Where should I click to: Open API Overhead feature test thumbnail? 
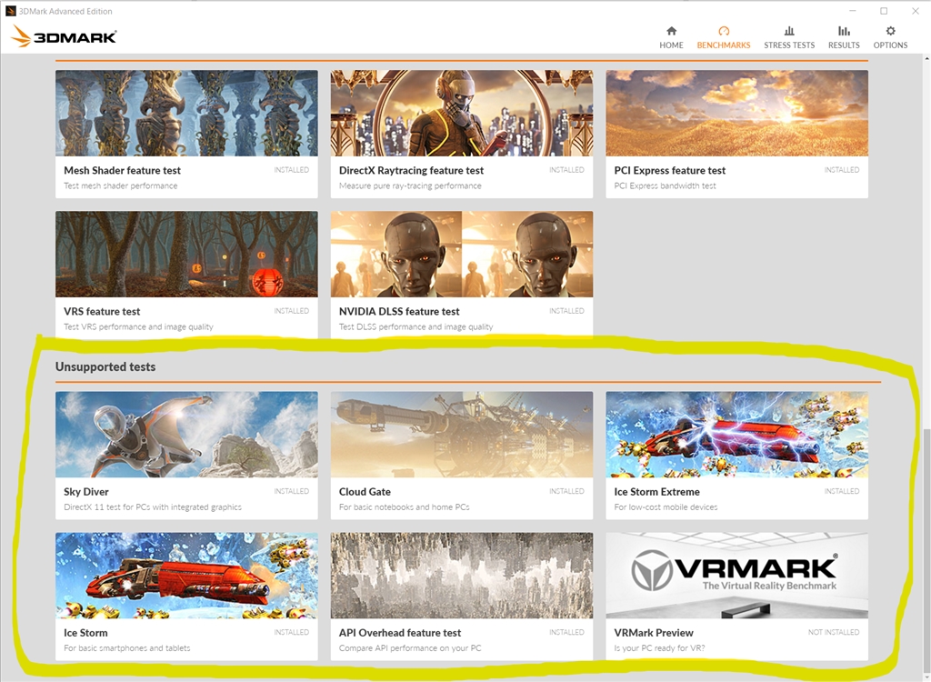coord(461,576)
